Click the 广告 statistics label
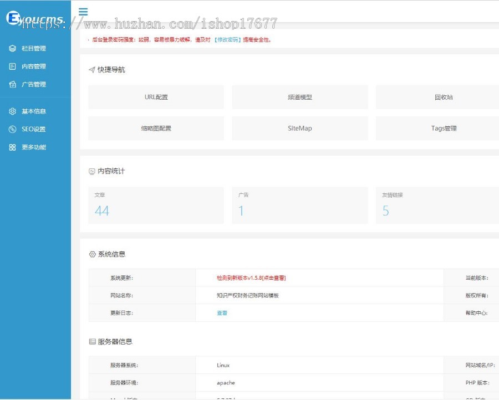 click(x=243, y=195)
